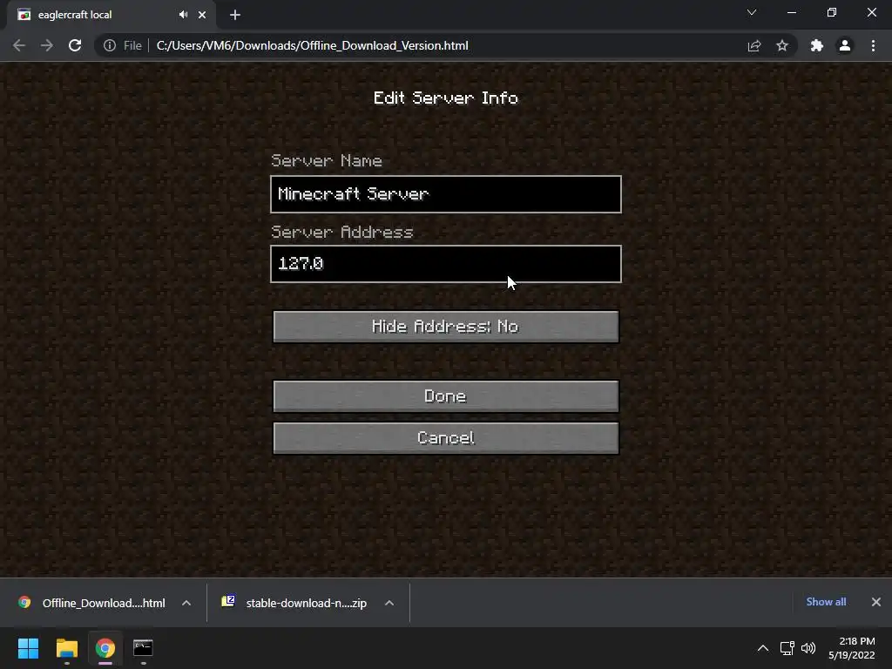Open clock and date 2:18 PM

852,648
